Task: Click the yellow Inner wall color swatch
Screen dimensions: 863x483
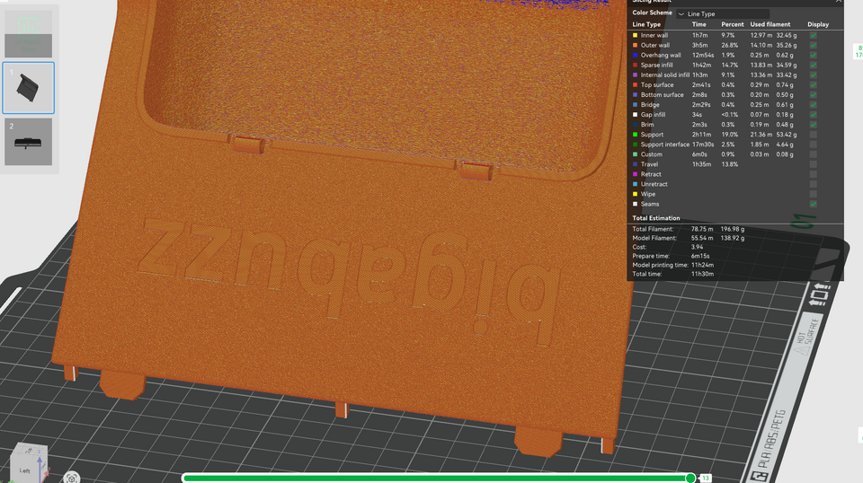Action: click(636, 36)
